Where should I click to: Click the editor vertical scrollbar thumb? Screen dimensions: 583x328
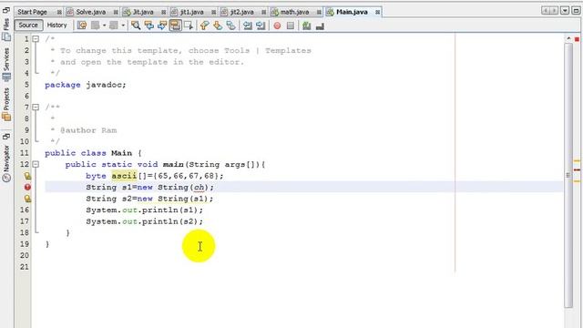point(568,175)
